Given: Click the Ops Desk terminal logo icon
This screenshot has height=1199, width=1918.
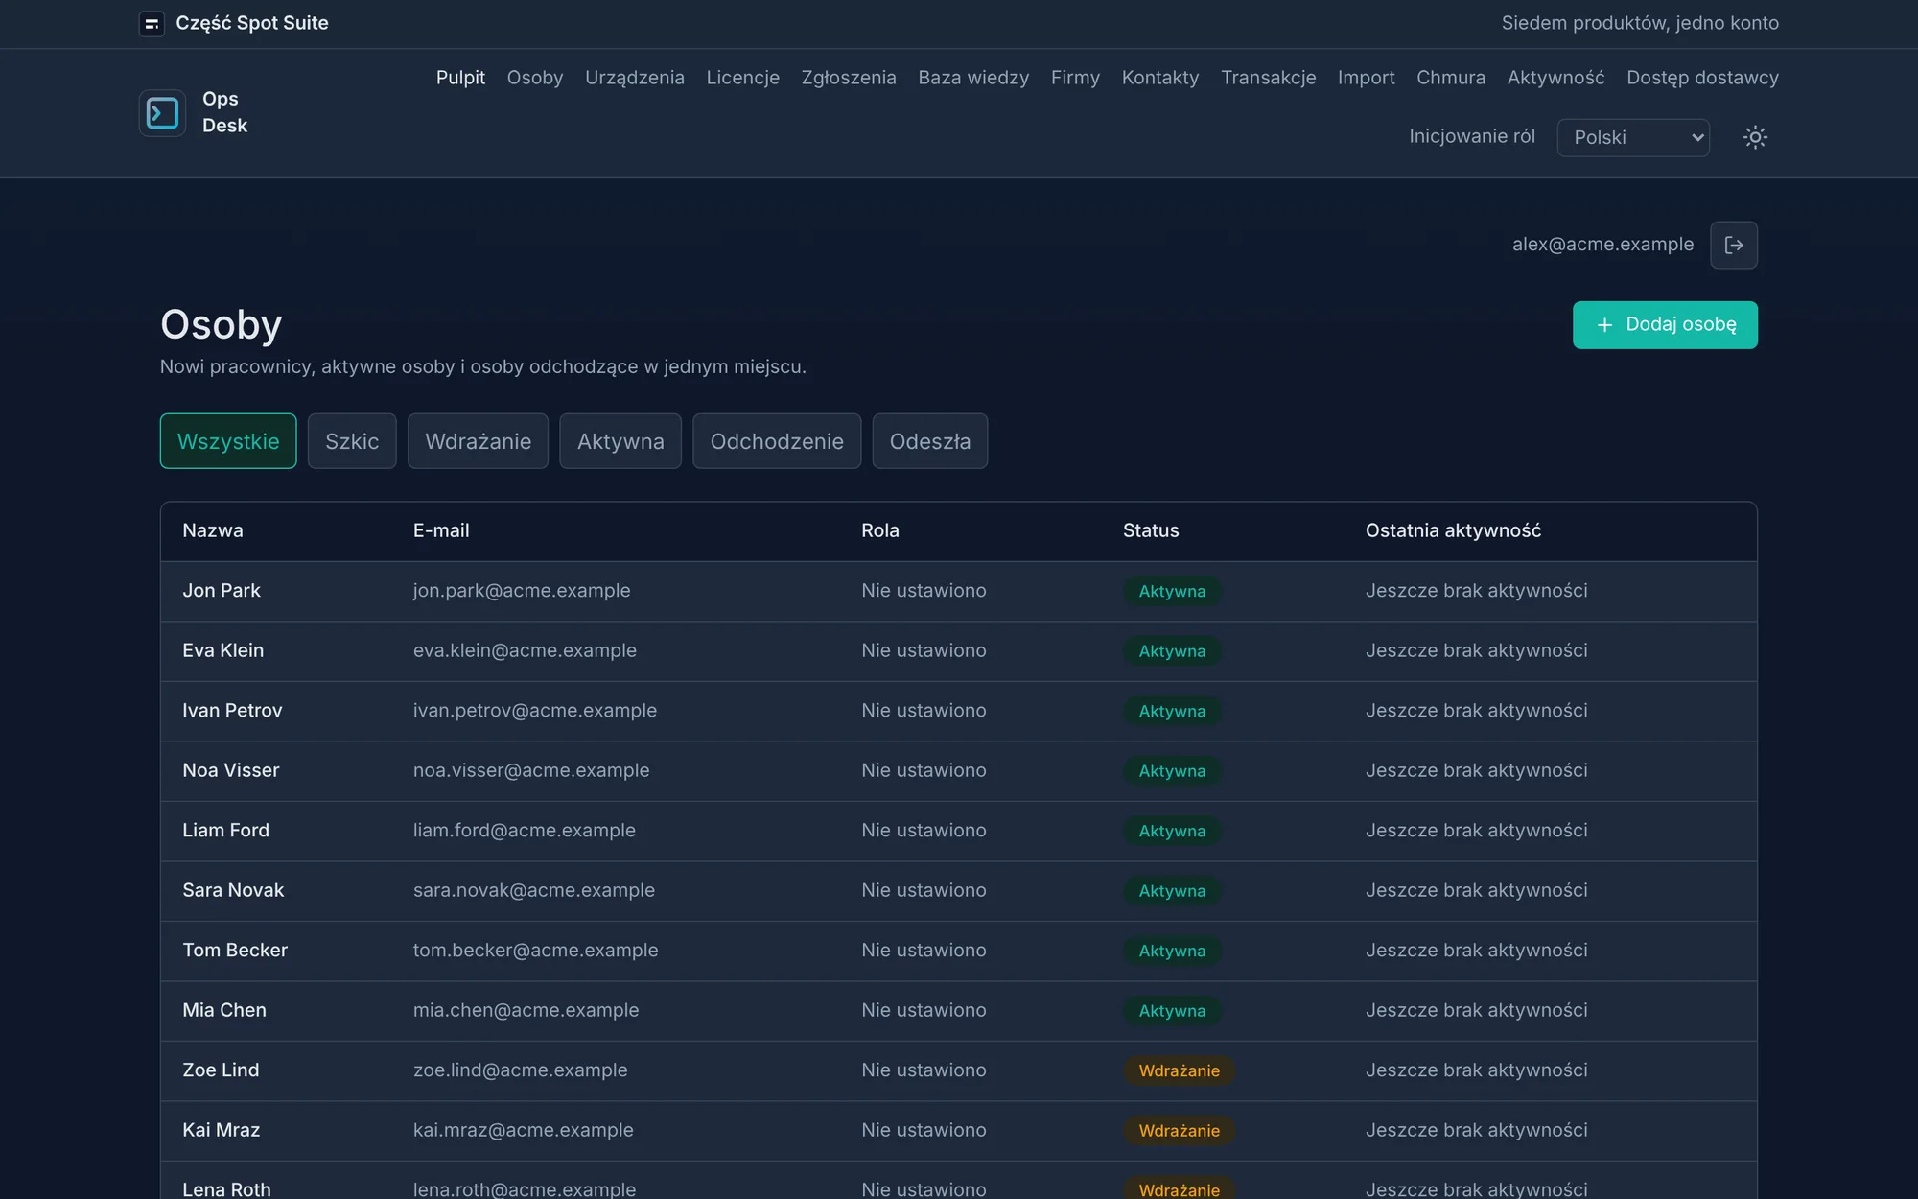Looking at the screenshot, I should point(162,113).
